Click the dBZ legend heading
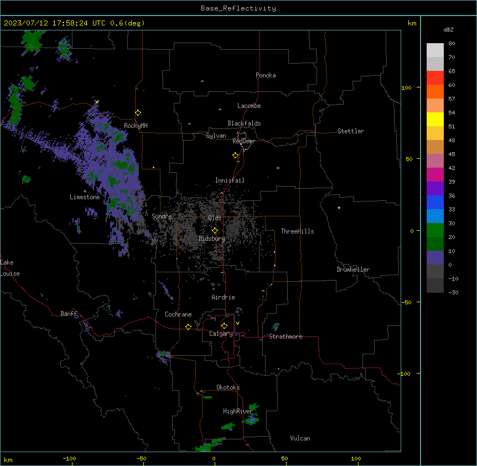 [448, 30]
